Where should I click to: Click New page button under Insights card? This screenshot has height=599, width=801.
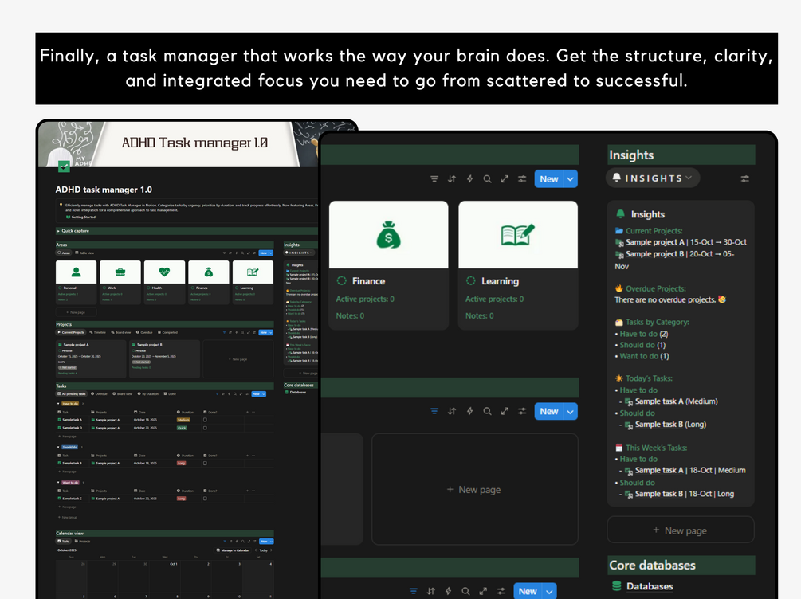pos(681,530)
